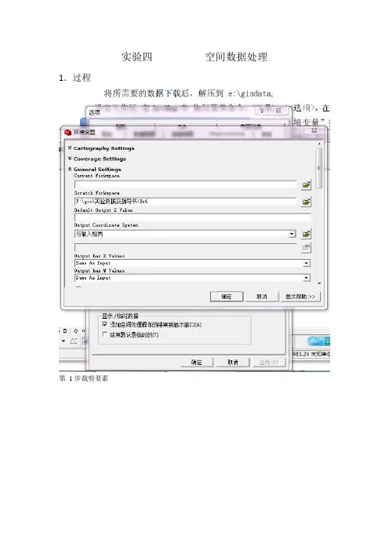
Task: Open coordinate system properties icon
Action: [x=306, y=234]
